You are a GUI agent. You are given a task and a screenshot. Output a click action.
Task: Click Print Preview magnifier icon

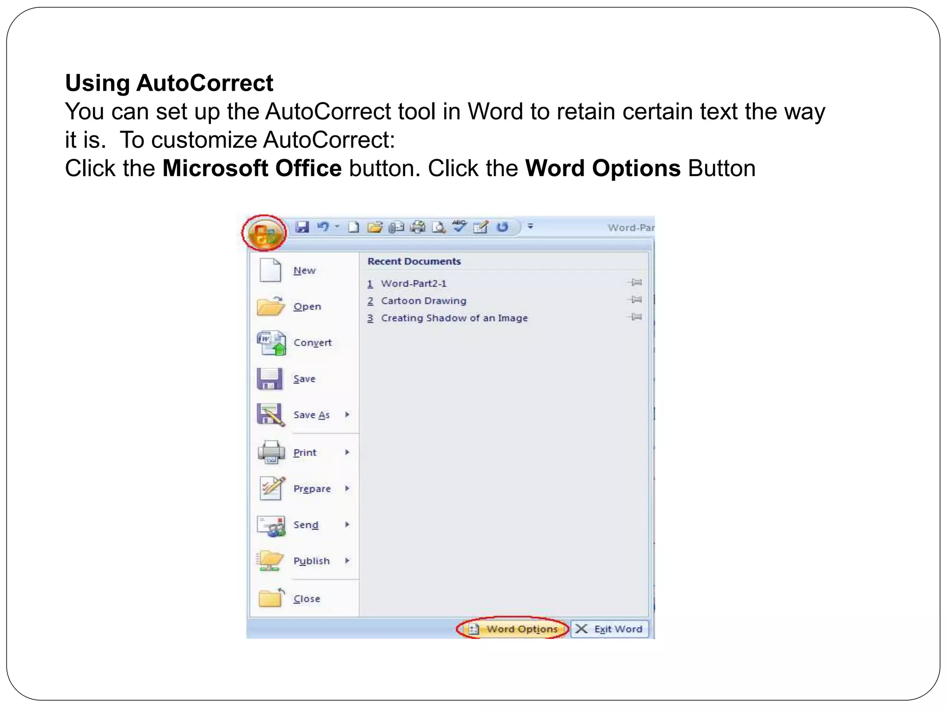439,227
